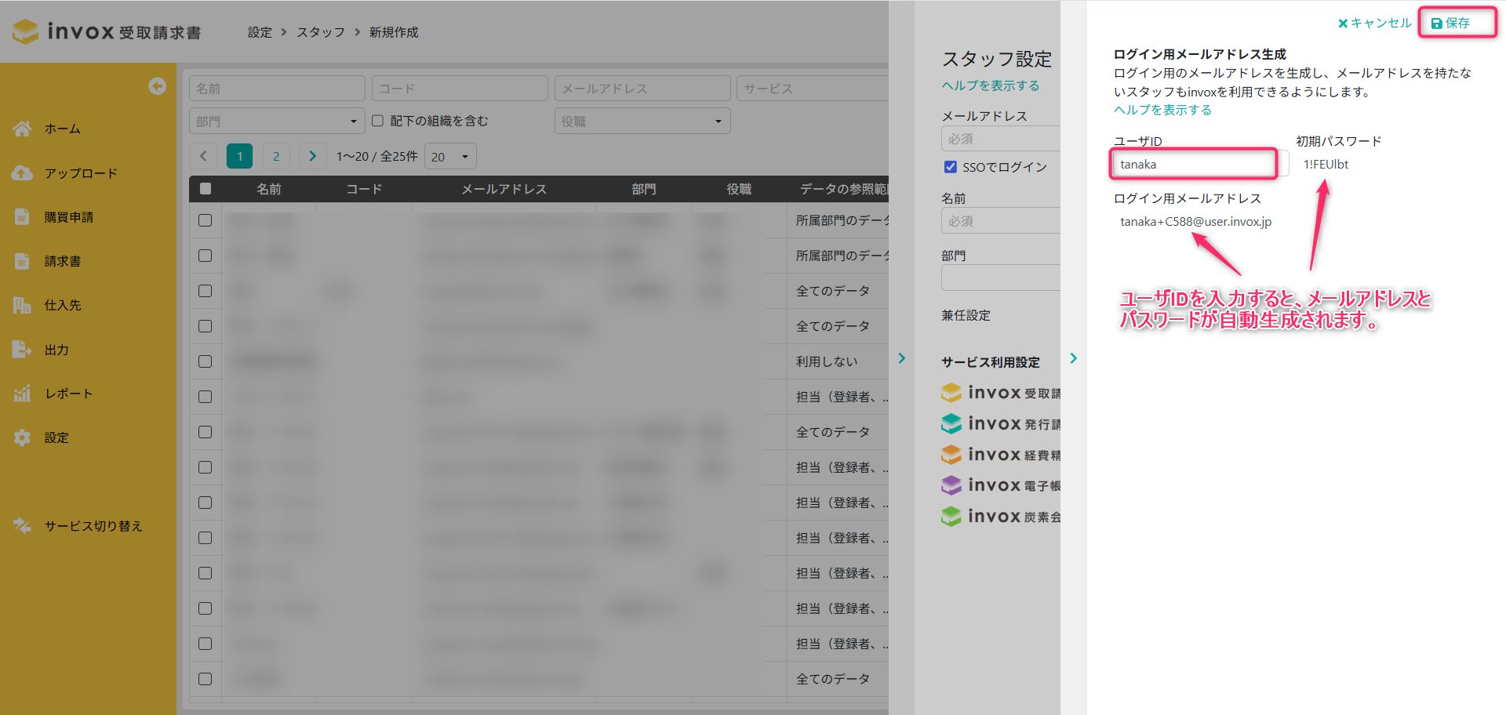Focus the メールアドレス search filter field
1506x715 pixels.
coord(642,89)
